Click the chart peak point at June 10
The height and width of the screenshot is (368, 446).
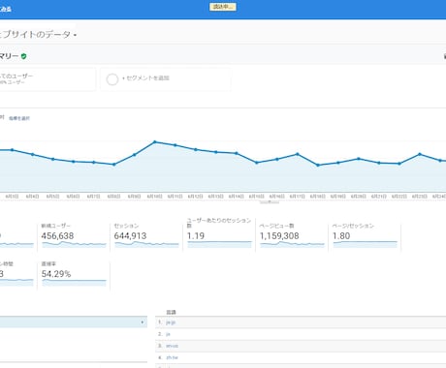(155, 141)
